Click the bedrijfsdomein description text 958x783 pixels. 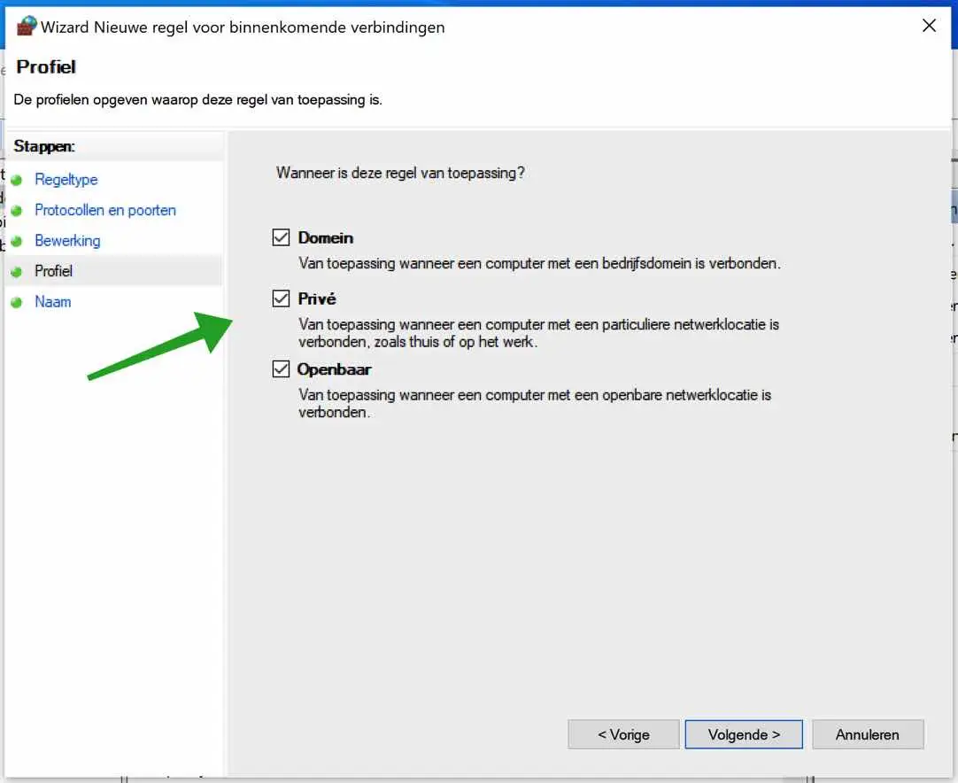[x=539, y=263]
